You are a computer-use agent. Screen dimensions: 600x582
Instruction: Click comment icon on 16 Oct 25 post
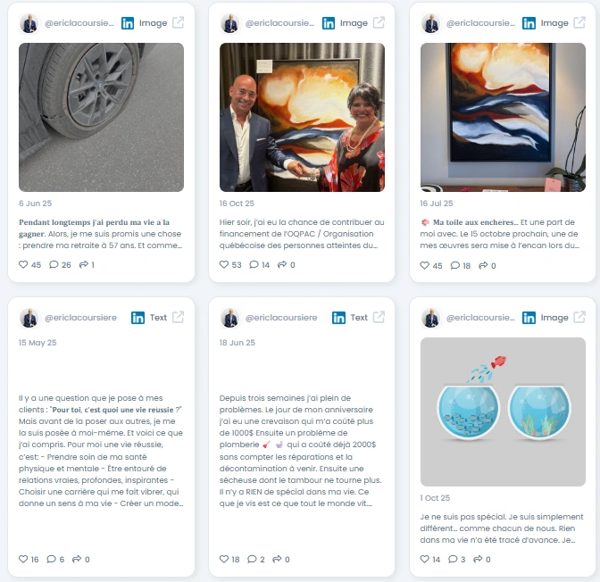point(254,264)
